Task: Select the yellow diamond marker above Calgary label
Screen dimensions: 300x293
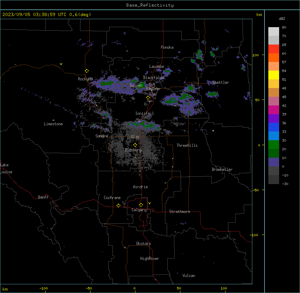Action: 141,205
